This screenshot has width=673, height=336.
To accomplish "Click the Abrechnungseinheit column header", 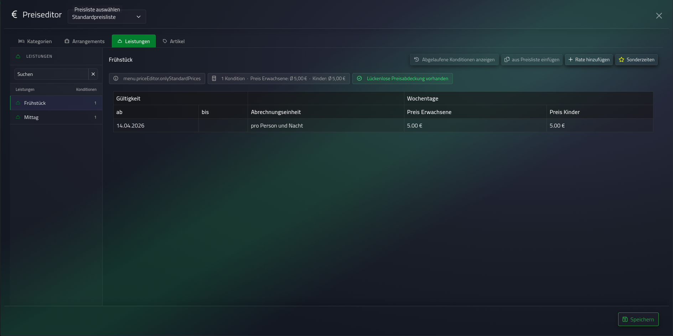I will (x=326, y=112).
